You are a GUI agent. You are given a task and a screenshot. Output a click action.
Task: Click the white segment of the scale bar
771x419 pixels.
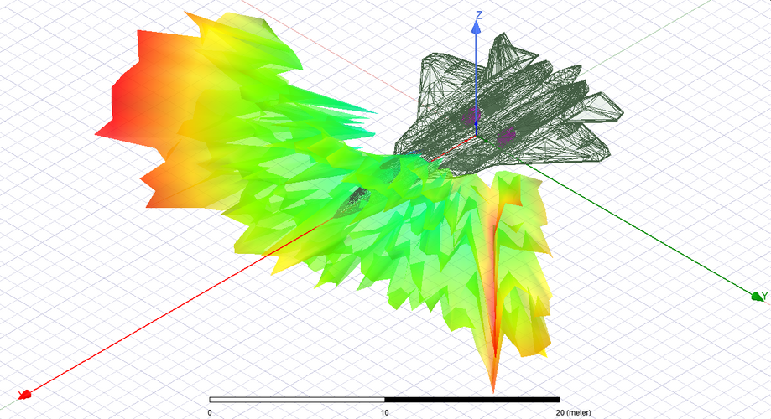[x=297, y=400]
